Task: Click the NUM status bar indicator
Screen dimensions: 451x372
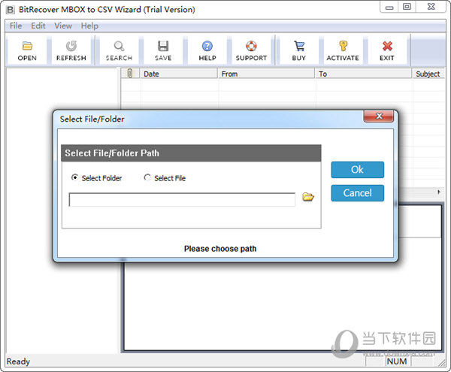Action: (397, 361)
